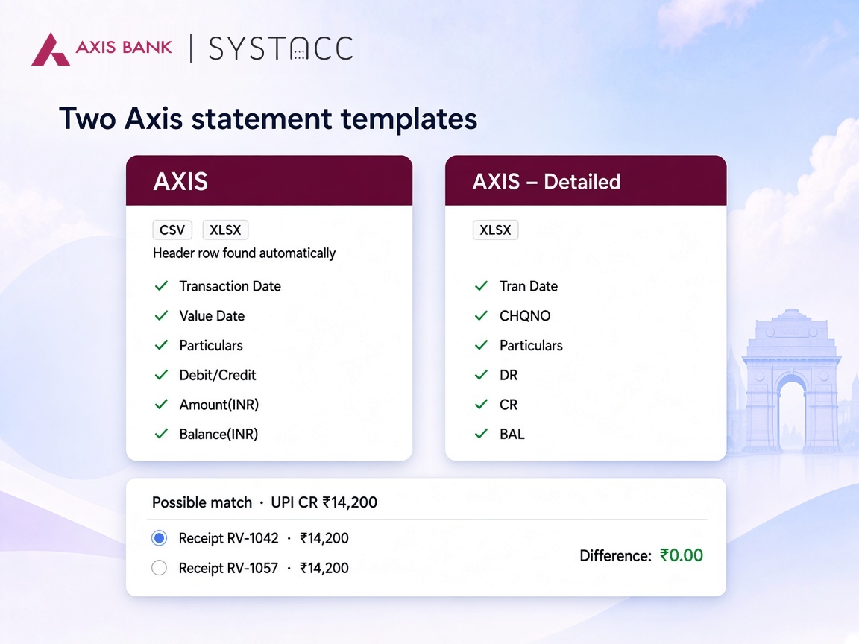Select the Receipt RV-1057 radio button
859x644 pixels.
click(x=160, y=568)
